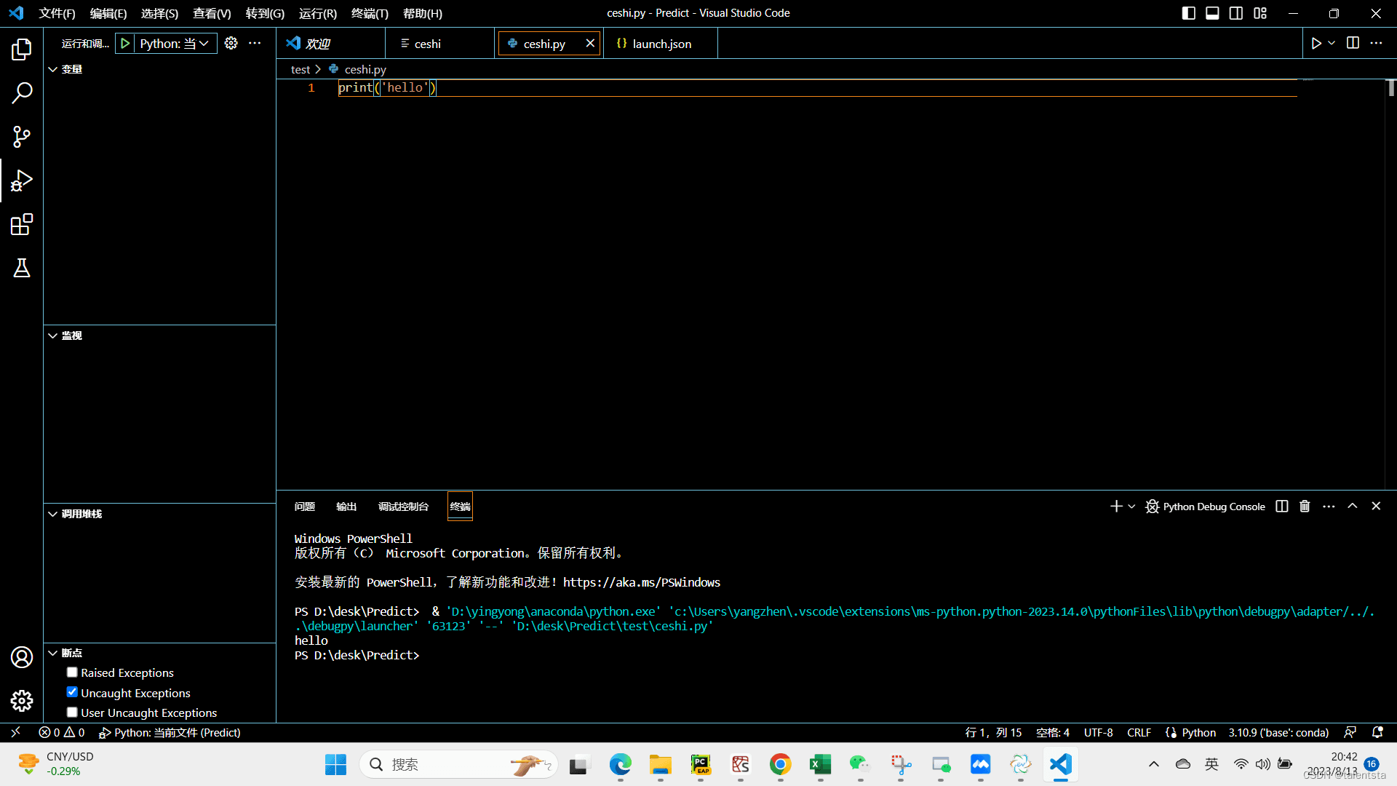Create a new terminal with plus icon
The image size is (1397, 786).
click(x=1116, y=506)
